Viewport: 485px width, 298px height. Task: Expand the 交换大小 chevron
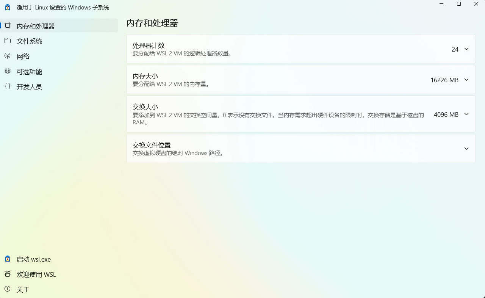[x=466, y=114]
